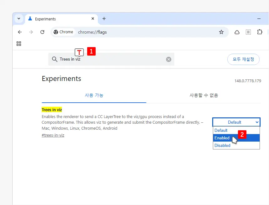Choose Disabled in the flag dropdown
Screen dimensions: 269x205
pyautogui.click(x=236, y=145)
